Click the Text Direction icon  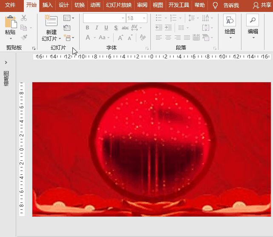click(206, 18)
